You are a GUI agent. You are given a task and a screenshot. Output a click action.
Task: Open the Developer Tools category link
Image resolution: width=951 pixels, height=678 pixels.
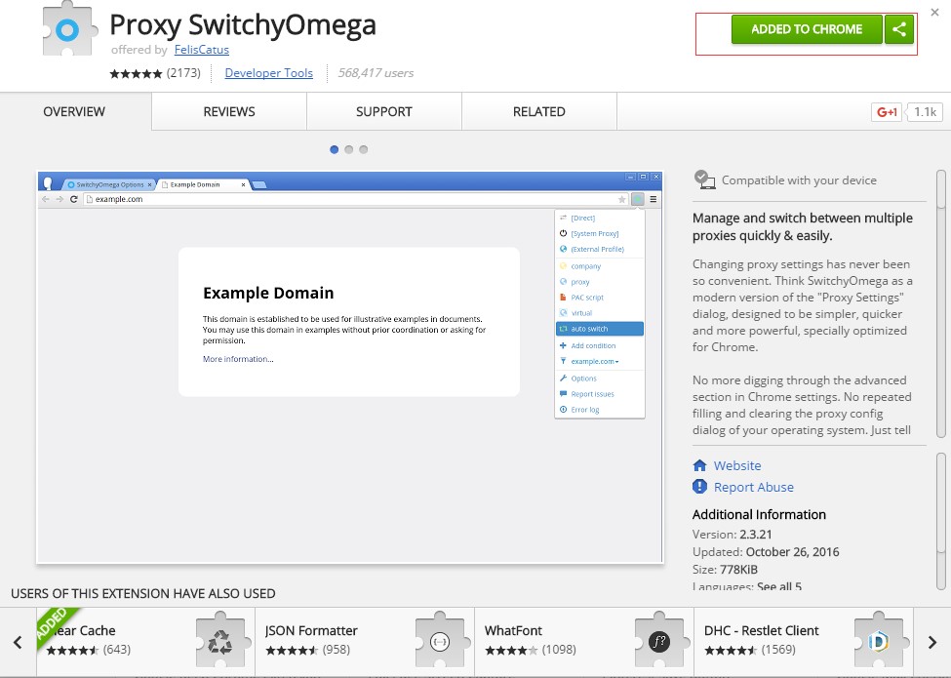click(268, 73)
